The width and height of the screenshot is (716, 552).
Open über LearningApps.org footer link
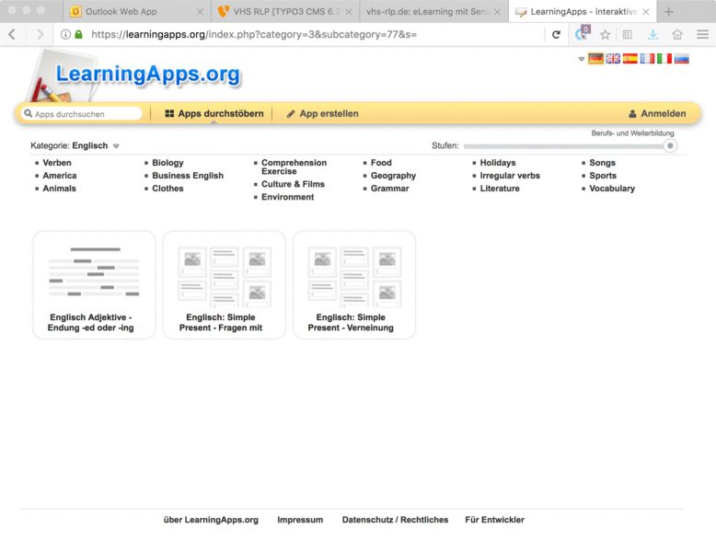[211, 520]
